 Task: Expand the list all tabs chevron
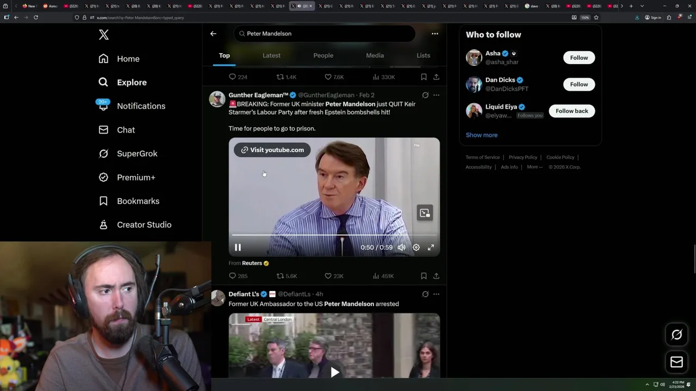(642, 6)
